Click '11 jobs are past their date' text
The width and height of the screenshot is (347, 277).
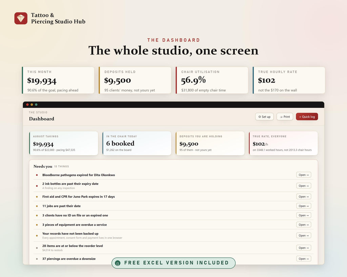(62, 206)
